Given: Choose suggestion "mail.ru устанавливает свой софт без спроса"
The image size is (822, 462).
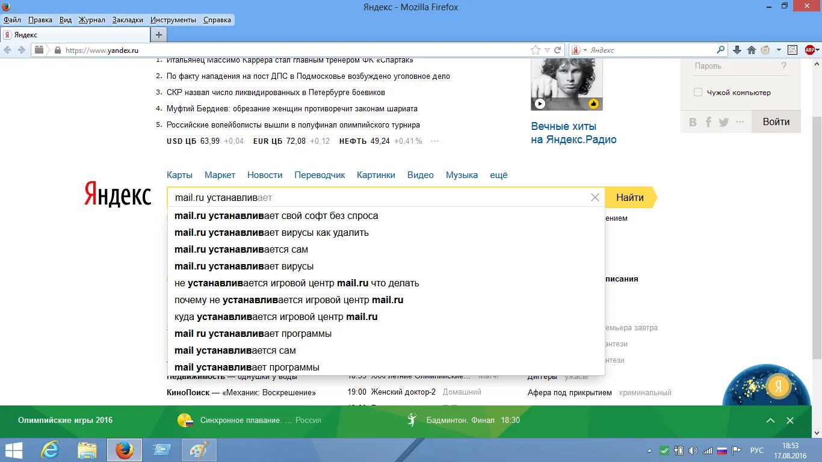Looking at the screenshot, I should coord(386,216).
